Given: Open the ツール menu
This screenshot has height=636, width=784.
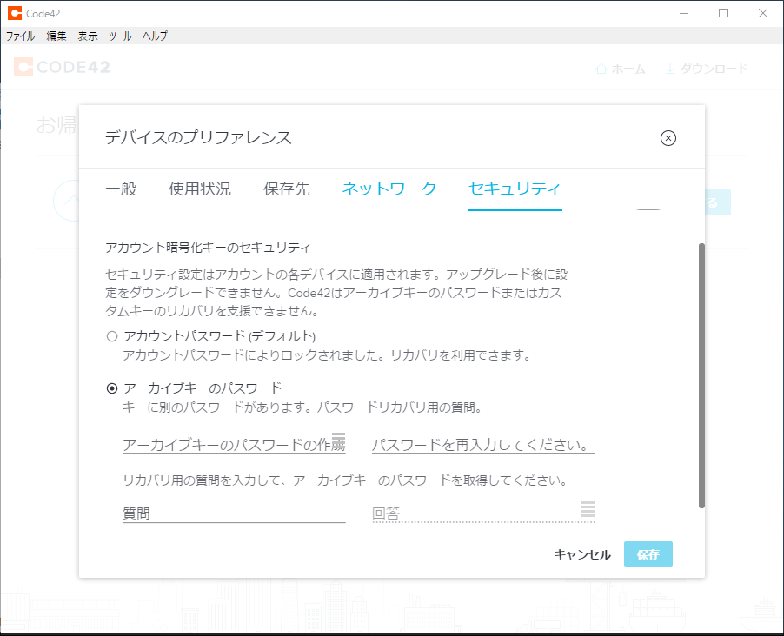Looking at the screenshot, I should point(120,36).
